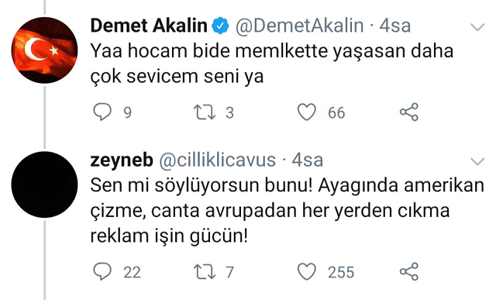
Task: Open the @cilliklicavus handle link
Action: point(217,160)
